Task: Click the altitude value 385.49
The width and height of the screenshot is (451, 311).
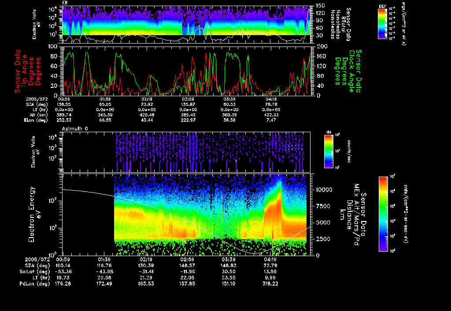Action: (x=188, y=115)
